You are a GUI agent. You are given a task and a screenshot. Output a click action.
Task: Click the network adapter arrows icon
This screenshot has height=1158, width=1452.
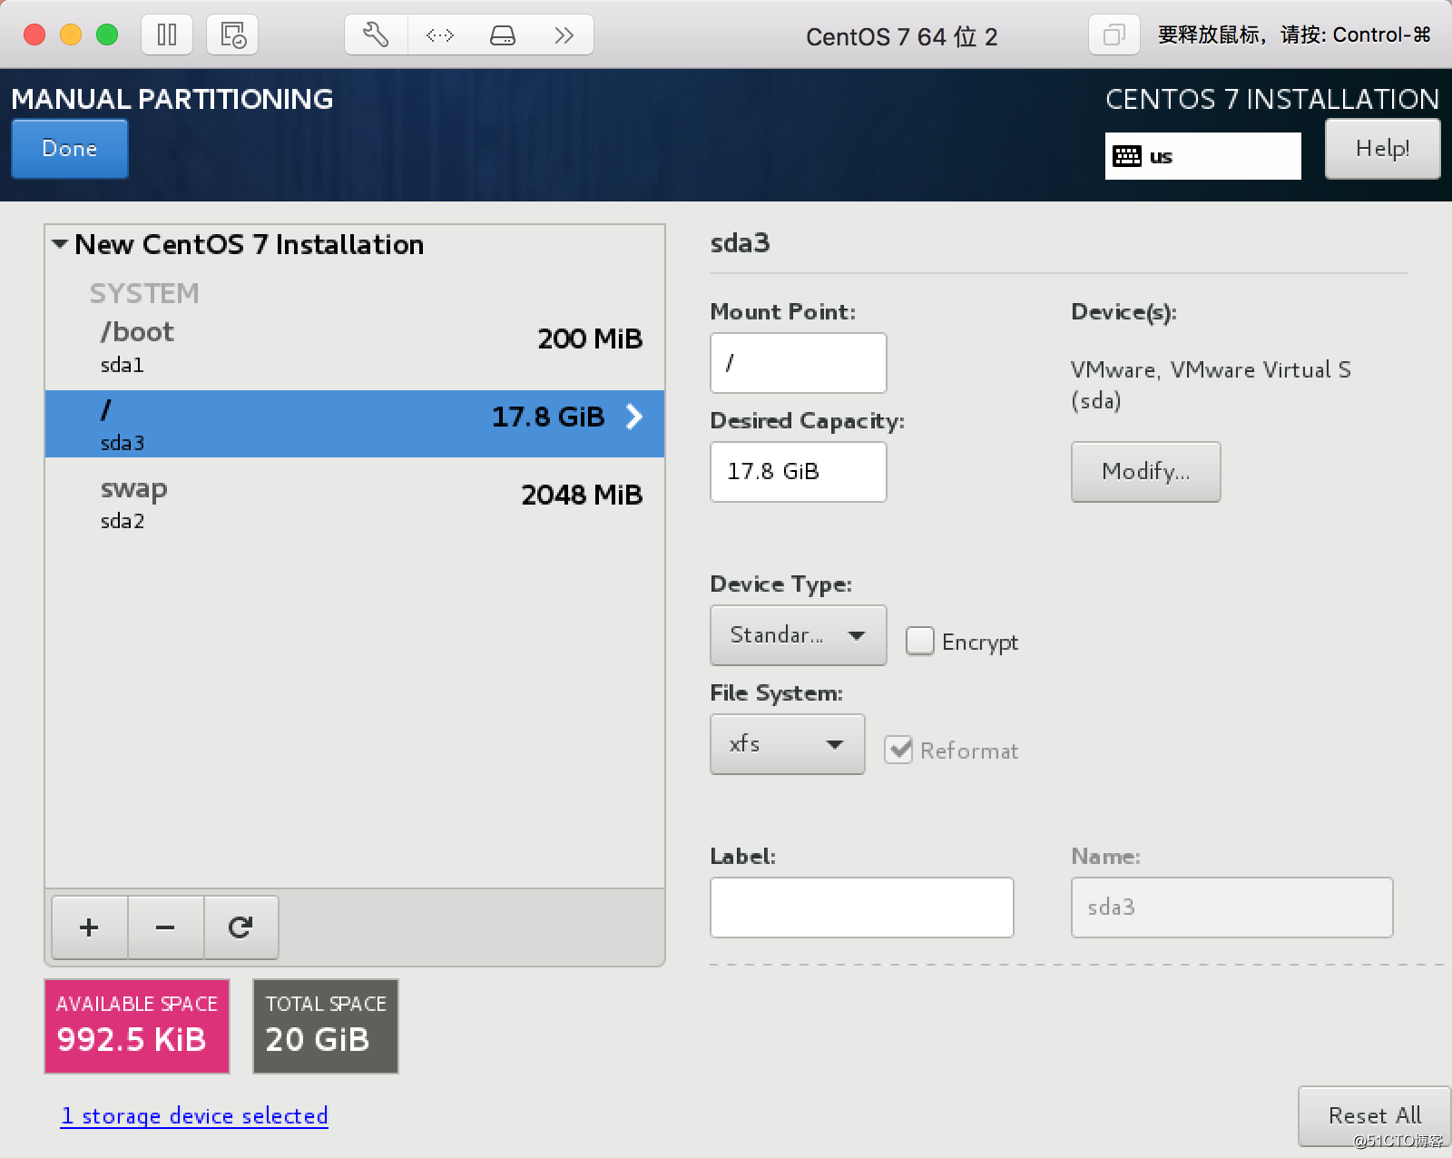(439, 35)
